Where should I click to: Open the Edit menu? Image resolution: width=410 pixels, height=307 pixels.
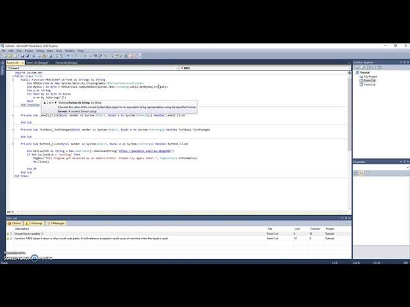point(11,51)
